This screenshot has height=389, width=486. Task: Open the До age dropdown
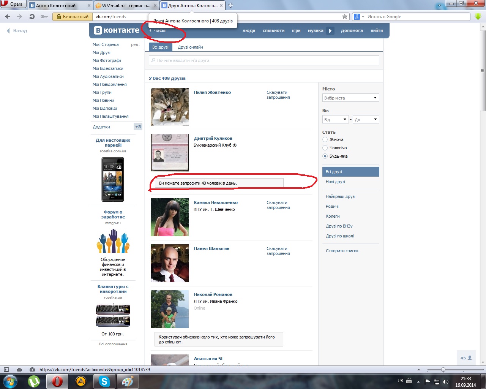click(366, 120)
